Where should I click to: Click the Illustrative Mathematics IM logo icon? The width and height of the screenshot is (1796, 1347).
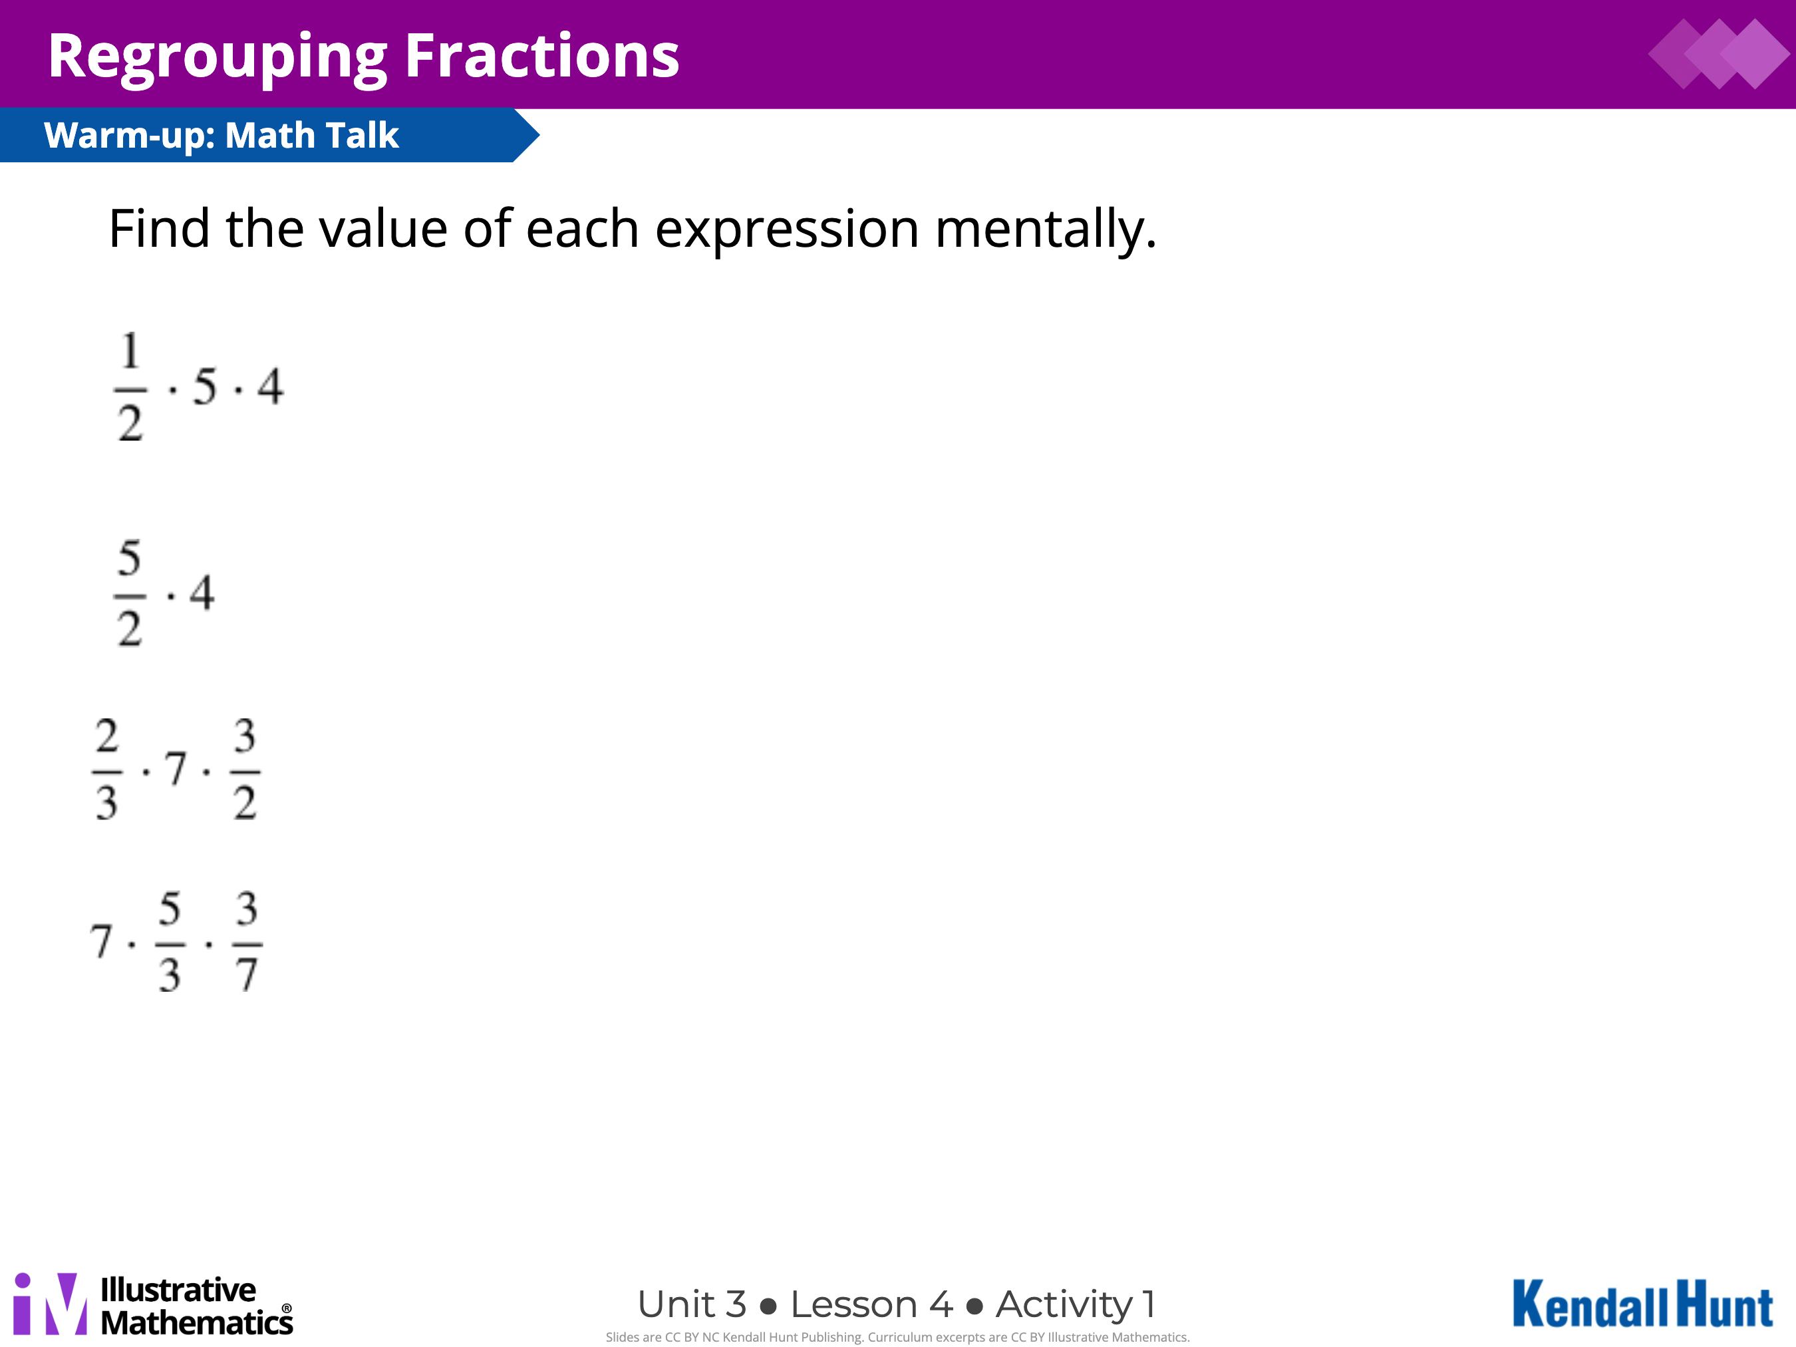click(51, 1303)
